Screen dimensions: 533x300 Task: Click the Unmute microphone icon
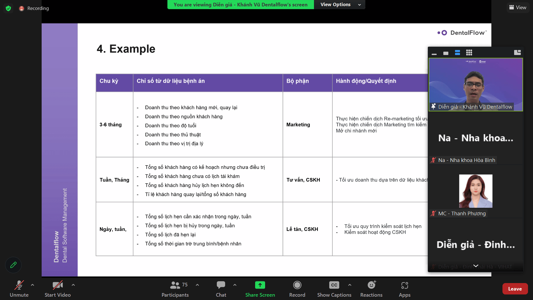19,285
